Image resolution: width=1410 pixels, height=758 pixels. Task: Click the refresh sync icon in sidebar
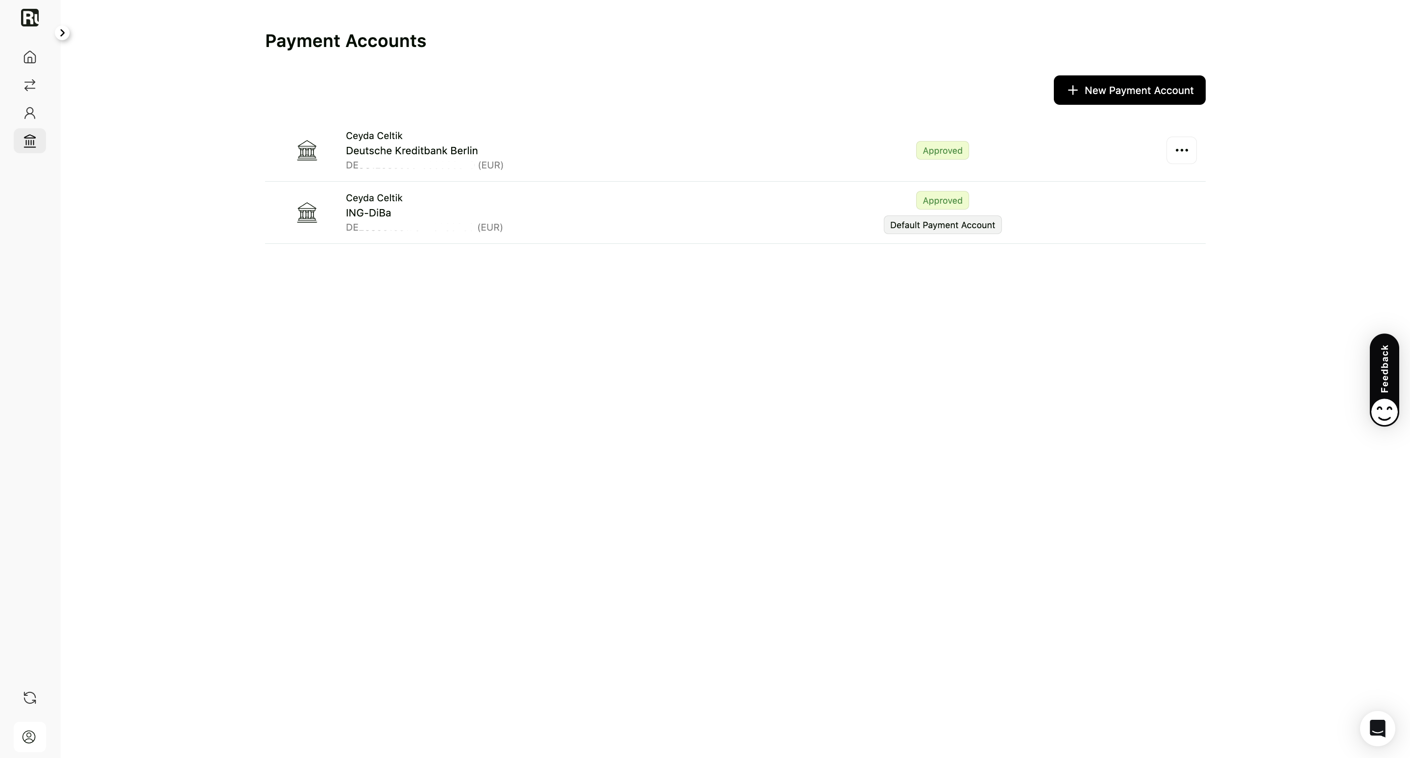pyautogui.click(x=29, y=698)
